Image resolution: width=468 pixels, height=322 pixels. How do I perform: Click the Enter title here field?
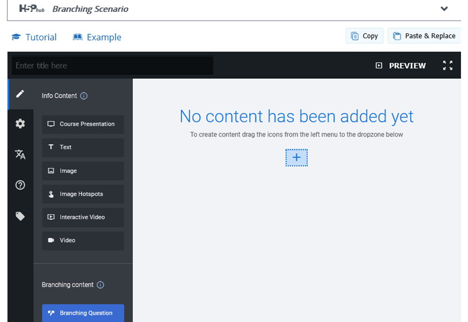(x=112, y=66)
